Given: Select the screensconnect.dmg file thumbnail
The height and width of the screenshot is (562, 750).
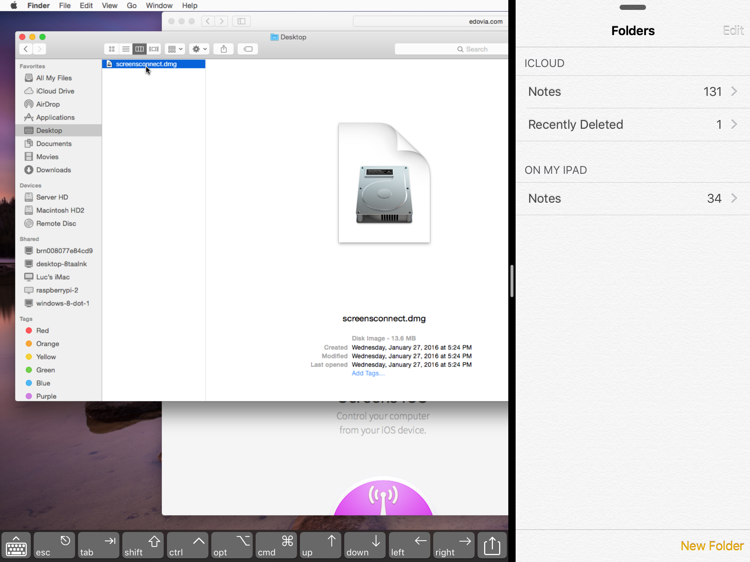Looking at the screenshot, I should (x=384, y=182).
